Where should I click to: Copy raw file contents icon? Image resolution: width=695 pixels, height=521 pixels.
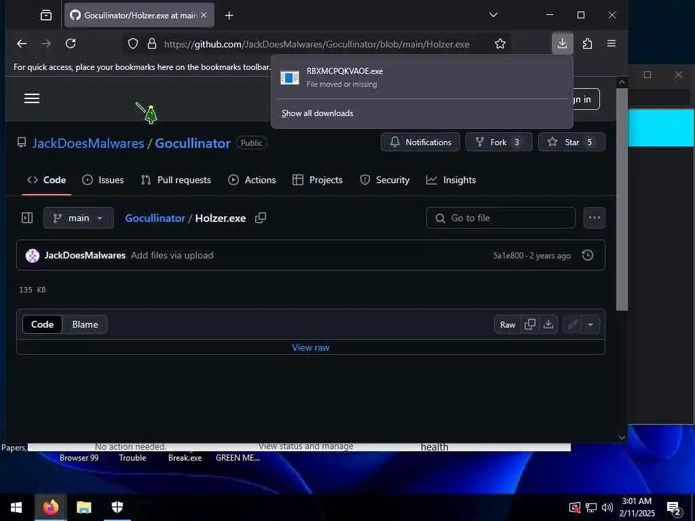529,325
